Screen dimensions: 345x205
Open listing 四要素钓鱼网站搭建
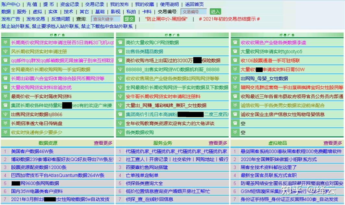click(147, 167)
